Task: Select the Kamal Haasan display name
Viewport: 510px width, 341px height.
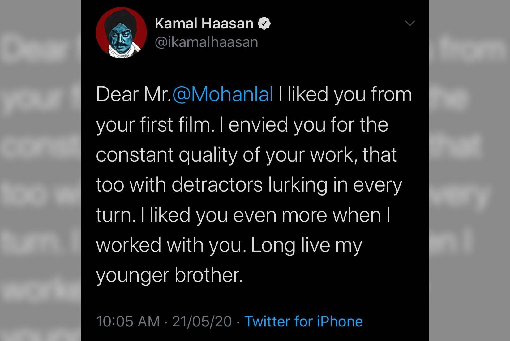Action: [204, 23]
